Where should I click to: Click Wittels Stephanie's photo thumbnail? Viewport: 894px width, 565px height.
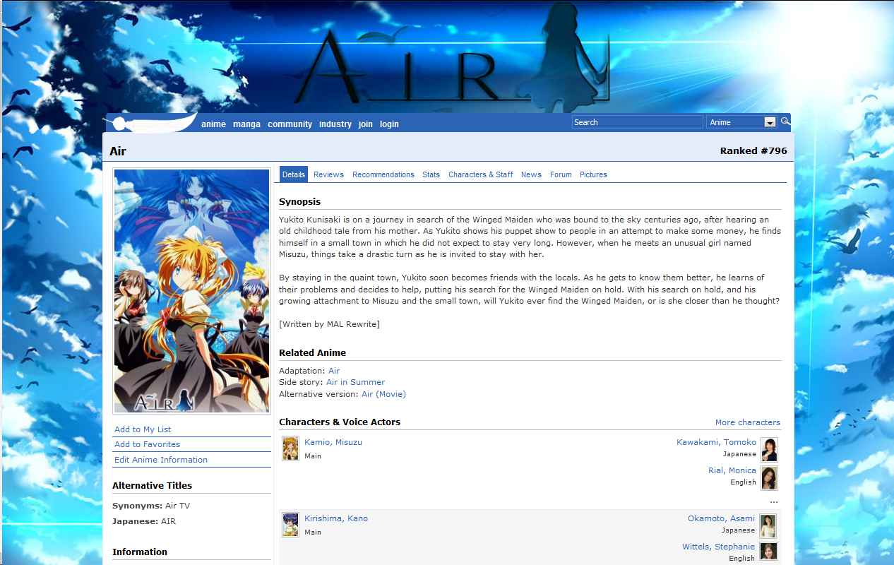769,553
